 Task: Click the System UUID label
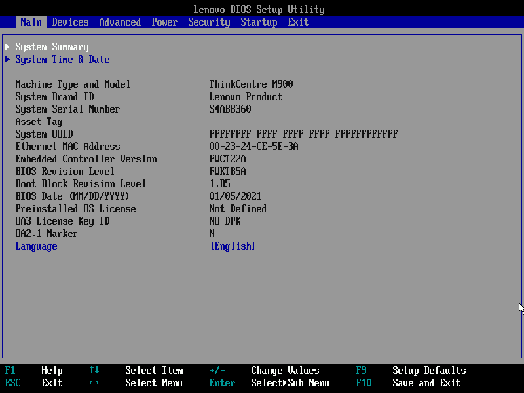[x=44, y=134]
